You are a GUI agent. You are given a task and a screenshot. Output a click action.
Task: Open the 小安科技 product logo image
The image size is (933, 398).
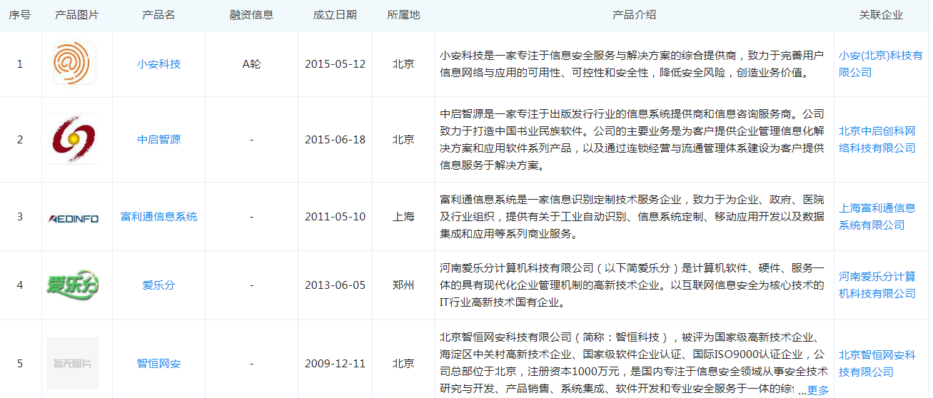(x=74, y=63)
